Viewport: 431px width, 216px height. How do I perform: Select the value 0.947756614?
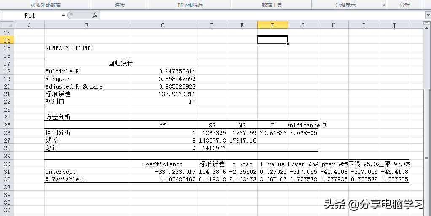[x=163, y=71]
